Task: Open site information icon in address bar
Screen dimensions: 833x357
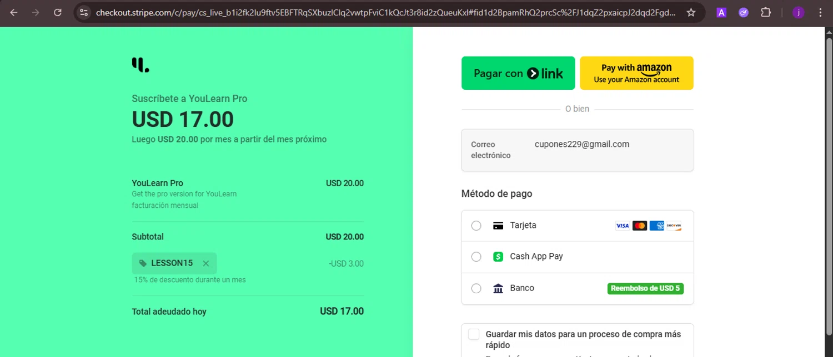Action: click(x=83, y=12)
